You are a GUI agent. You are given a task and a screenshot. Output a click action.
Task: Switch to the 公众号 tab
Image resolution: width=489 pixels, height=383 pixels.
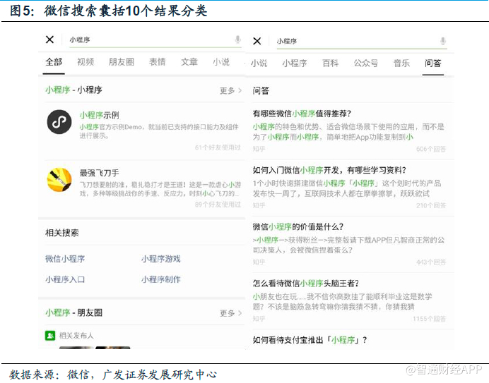pyautogui.click(x=366, y=63)
